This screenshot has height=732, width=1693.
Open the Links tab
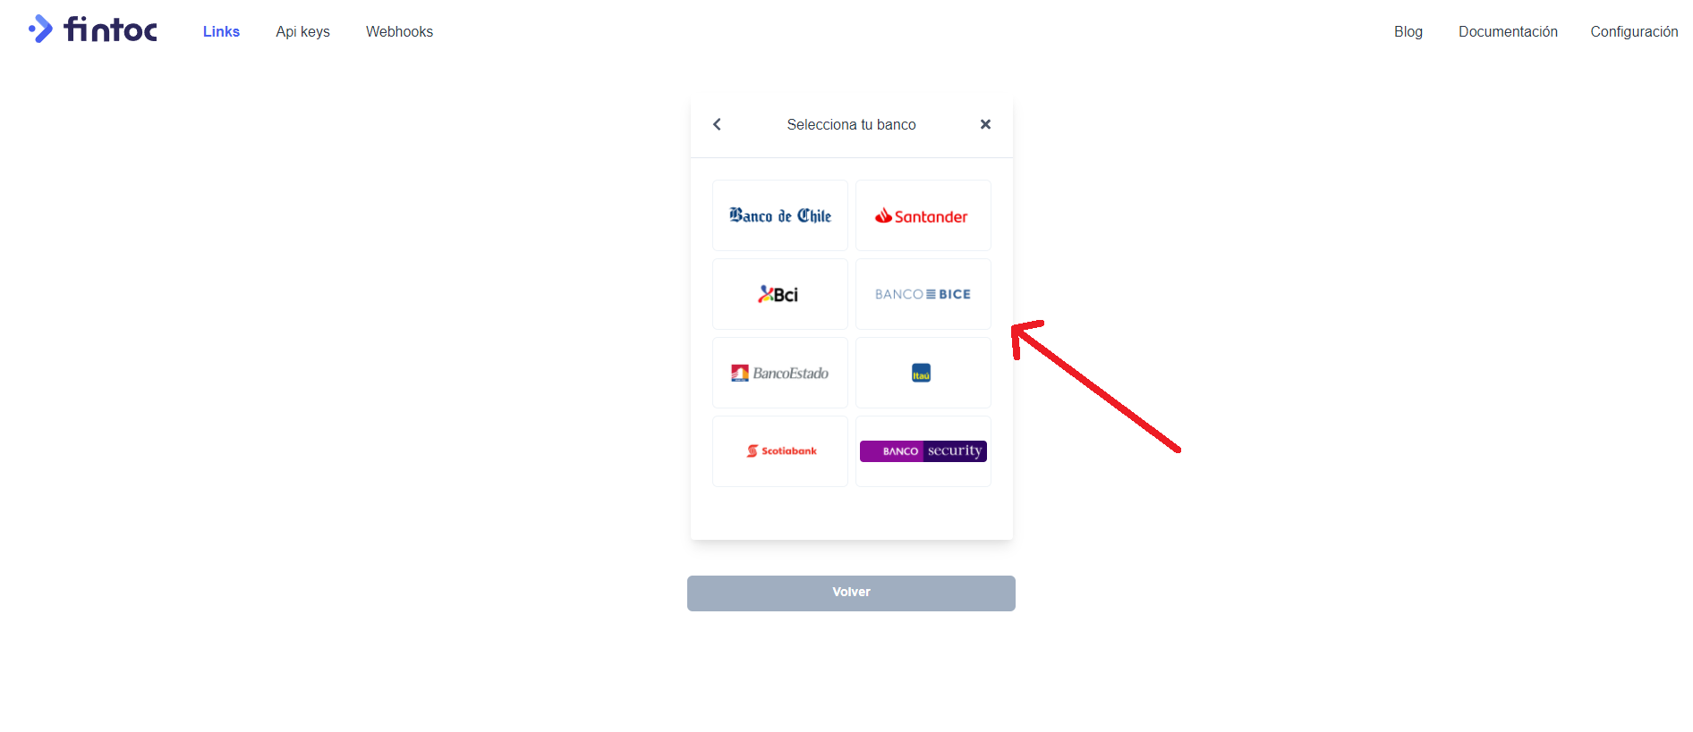pyautogui.click(x=221, y=31)
